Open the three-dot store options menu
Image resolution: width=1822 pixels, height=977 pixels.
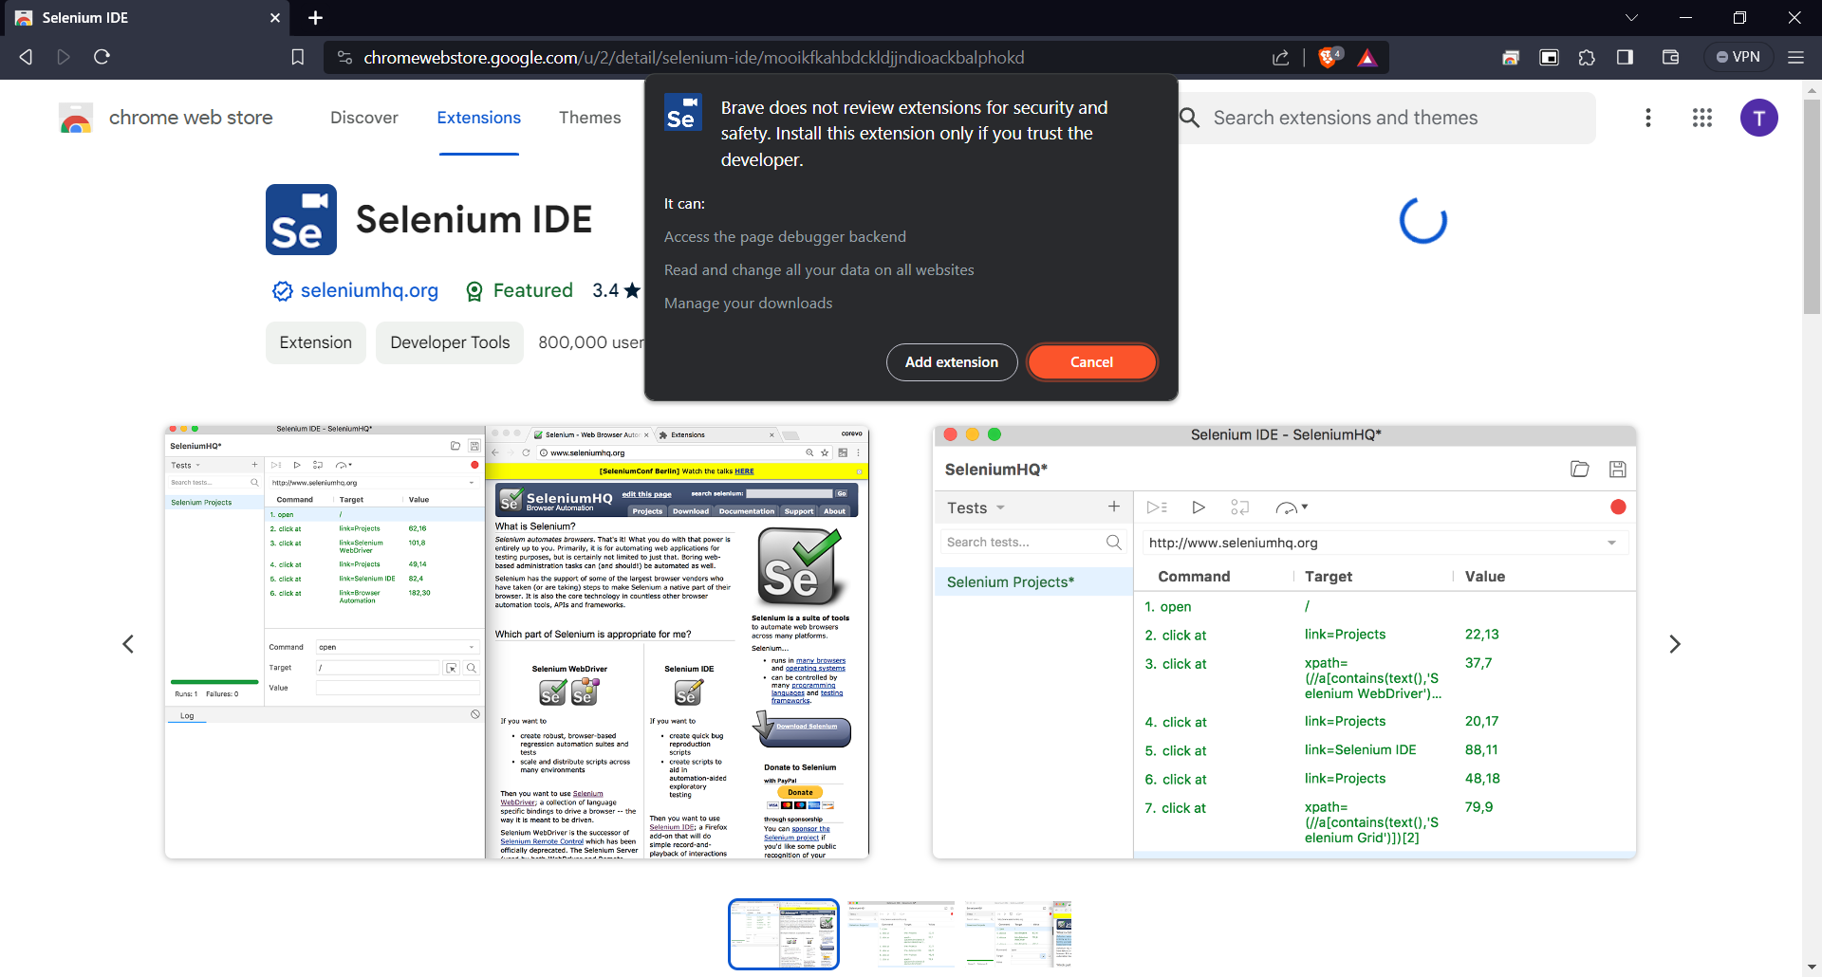pyautogui.click(x=1647, y=118)
